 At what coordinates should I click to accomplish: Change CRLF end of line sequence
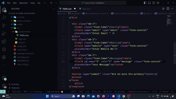81,92
